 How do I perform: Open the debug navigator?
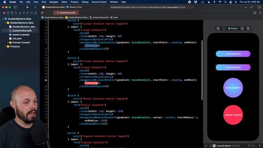click(x=28, y=13)
